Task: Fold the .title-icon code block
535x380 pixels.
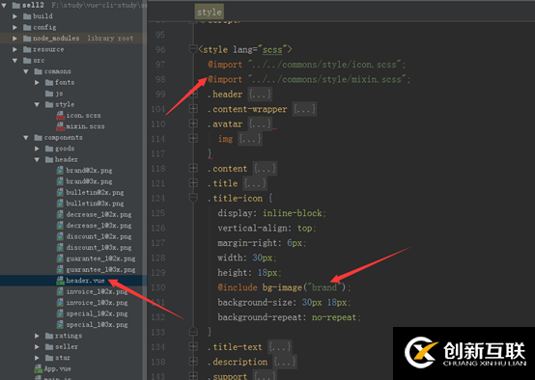Action: point(193,198)
